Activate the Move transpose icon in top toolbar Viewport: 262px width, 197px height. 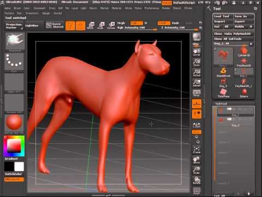[x=91, y=25]
